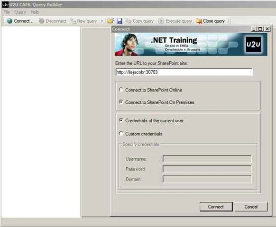Click the Connect button in dialog
The height and width of the screenshot is (227, 276).
[216, 207]
